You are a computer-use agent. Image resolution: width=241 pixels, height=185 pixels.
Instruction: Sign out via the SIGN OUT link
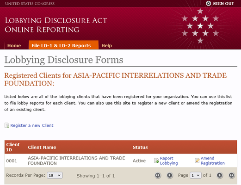pyautogui.click(x=223, y=4)
